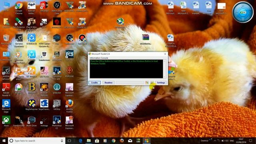
Task: Click the Information Console text area
Action: click(126, 69)
